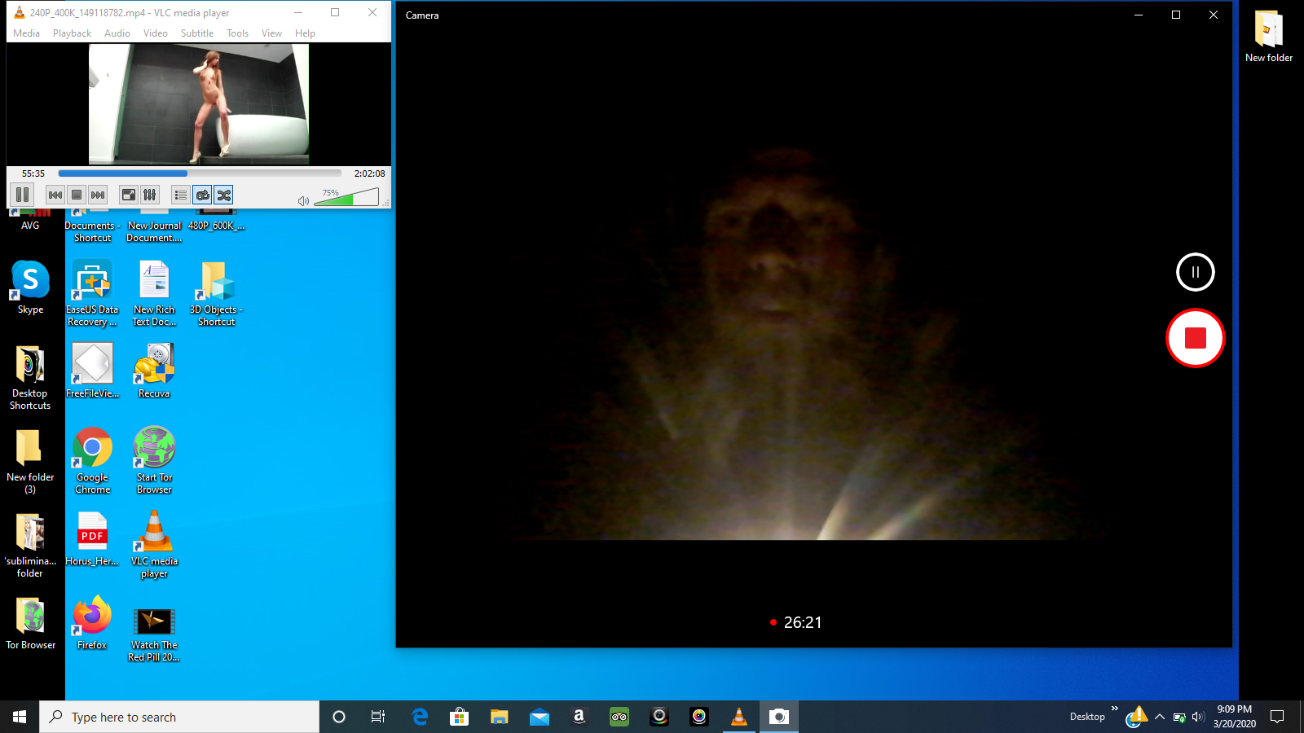Switch to VLC via taskbar icon

[739, 717]
